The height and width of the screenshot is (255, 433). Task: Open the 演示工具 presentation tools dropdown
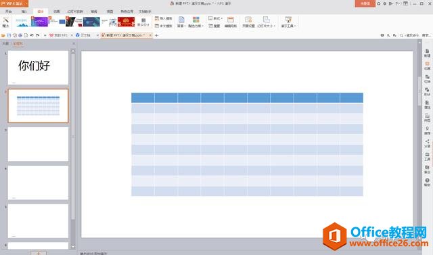coord(288,22)
